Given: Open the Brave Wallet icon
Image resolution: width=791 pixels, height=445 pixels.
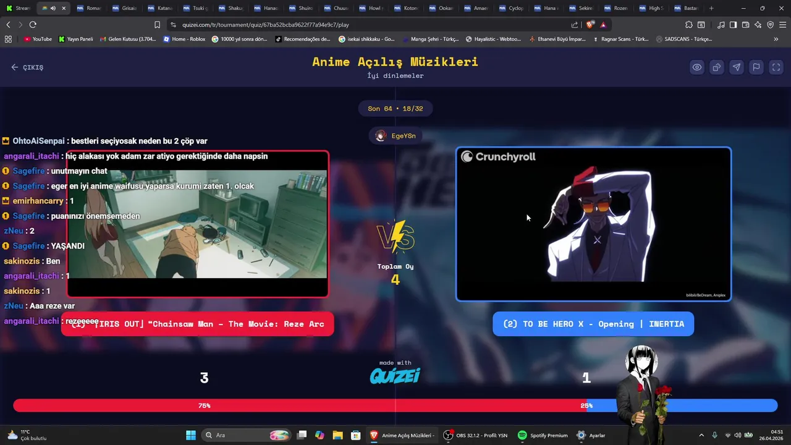Looking at the screenshot, I should [745, 25].
